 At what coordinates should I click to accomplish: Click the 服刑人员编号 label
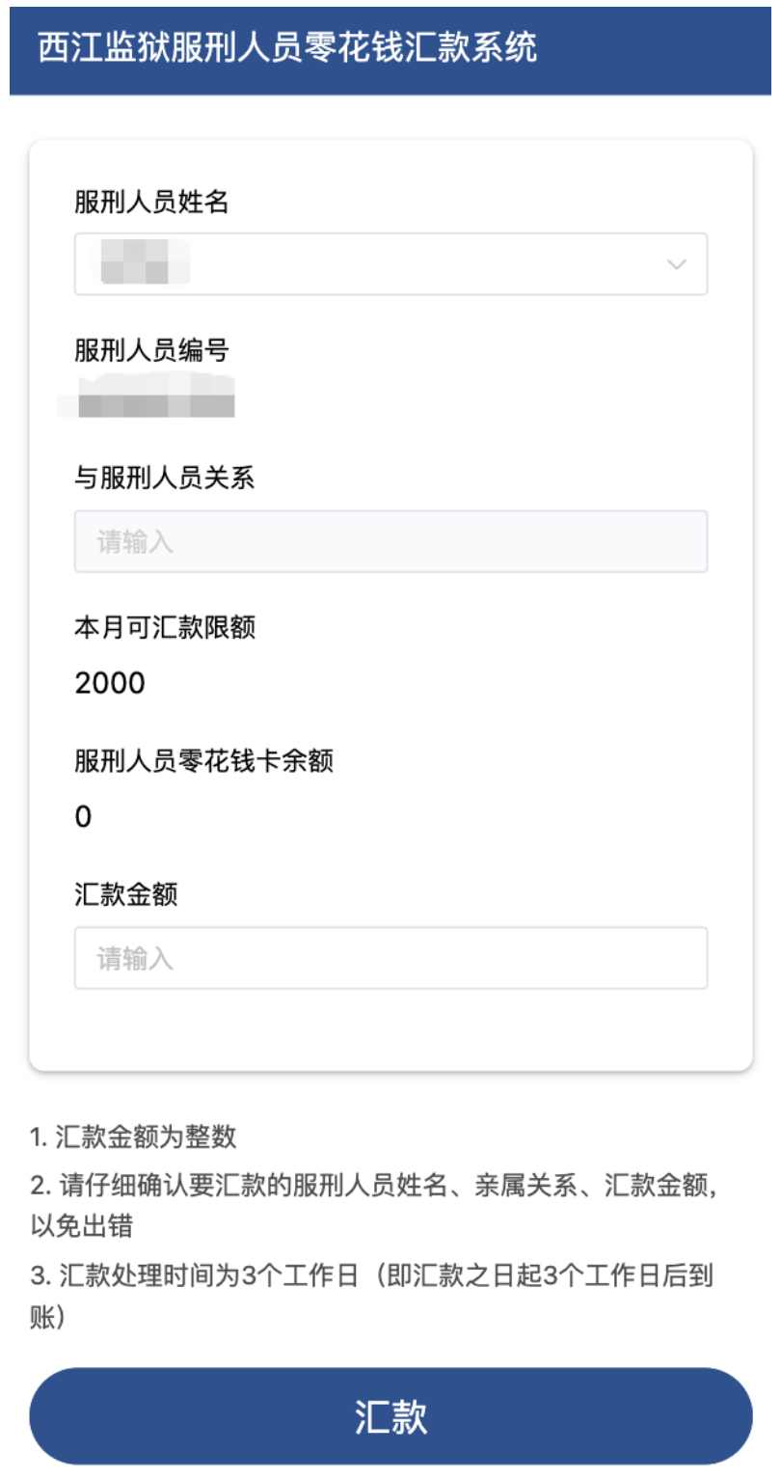tap(151, 349)
